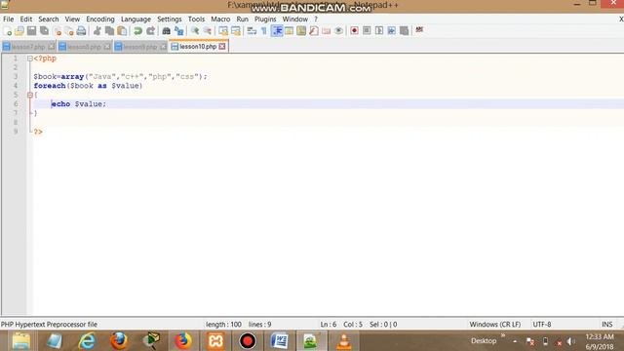Click 'length : 100' in status bar
624x351 pixels.
[x=223, y=325]
